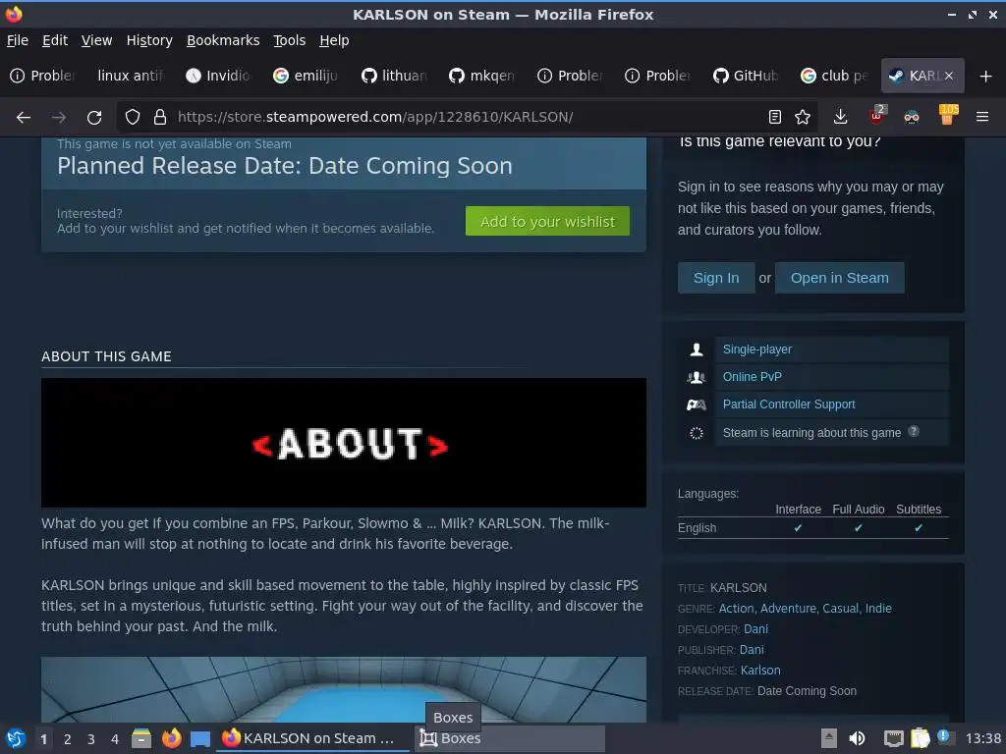Open the Edit menu

coord(55,40)
